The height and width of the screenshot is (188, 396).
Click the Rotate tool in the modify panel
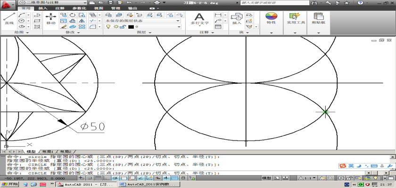[x=73, y=15]
